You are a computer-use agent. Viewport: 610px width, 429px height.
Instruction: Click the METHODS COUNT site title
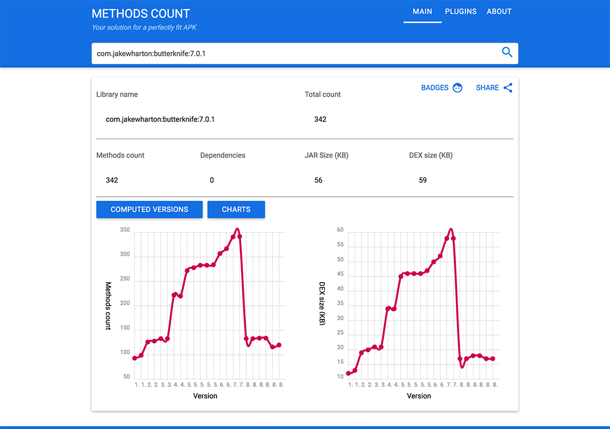141,14
